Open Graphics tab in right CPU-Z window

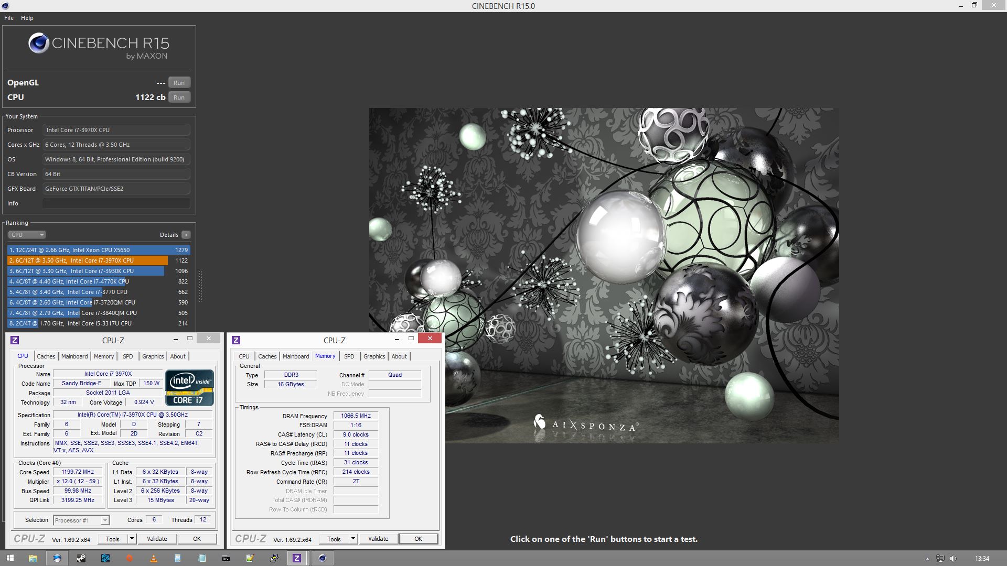374,356
